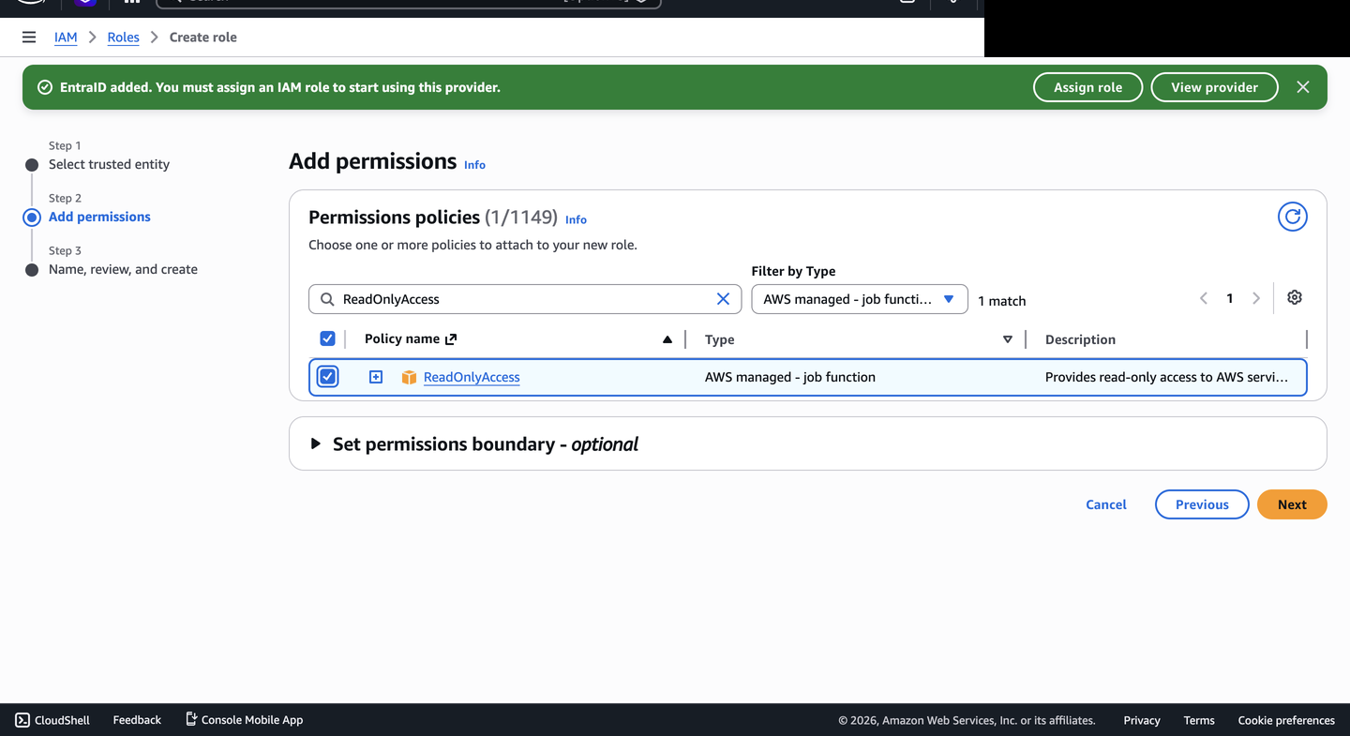This screenshot has width=1350, height=736.
Task: Open the hamburger navigation menu
Action: [29, 38]
